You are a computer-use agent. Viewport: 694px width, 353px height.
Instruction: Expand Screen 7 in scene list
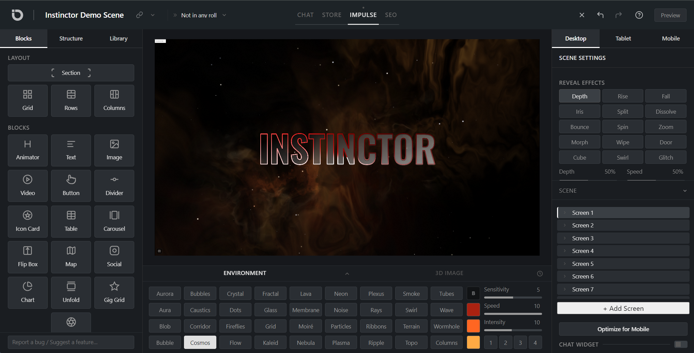click(565, 289)
